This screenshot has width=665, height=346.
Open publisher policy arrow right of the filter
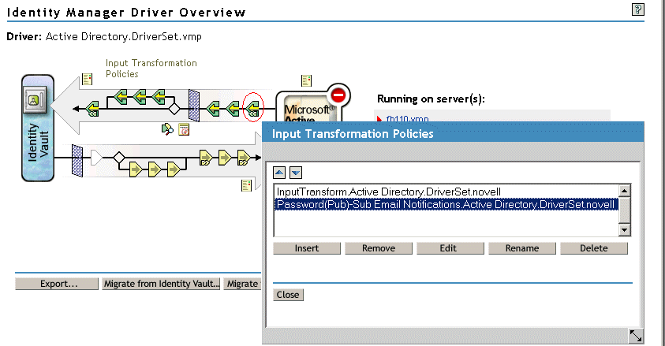click(213, 109)
